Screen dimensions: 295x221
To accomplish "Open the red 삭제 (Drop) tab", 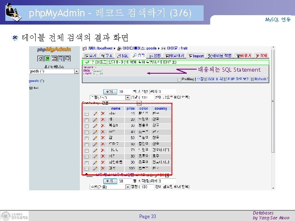I will click(x=261, y=56).
